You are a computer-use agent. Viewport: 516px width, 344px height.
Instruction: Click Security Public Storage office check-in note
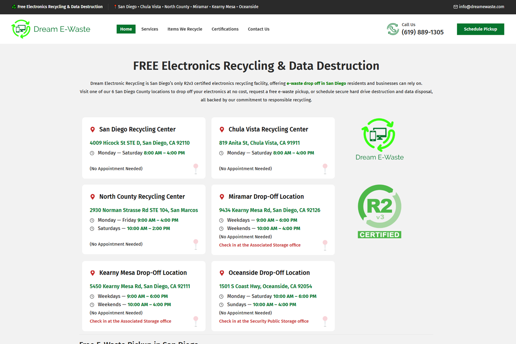[x=264, y=321]
